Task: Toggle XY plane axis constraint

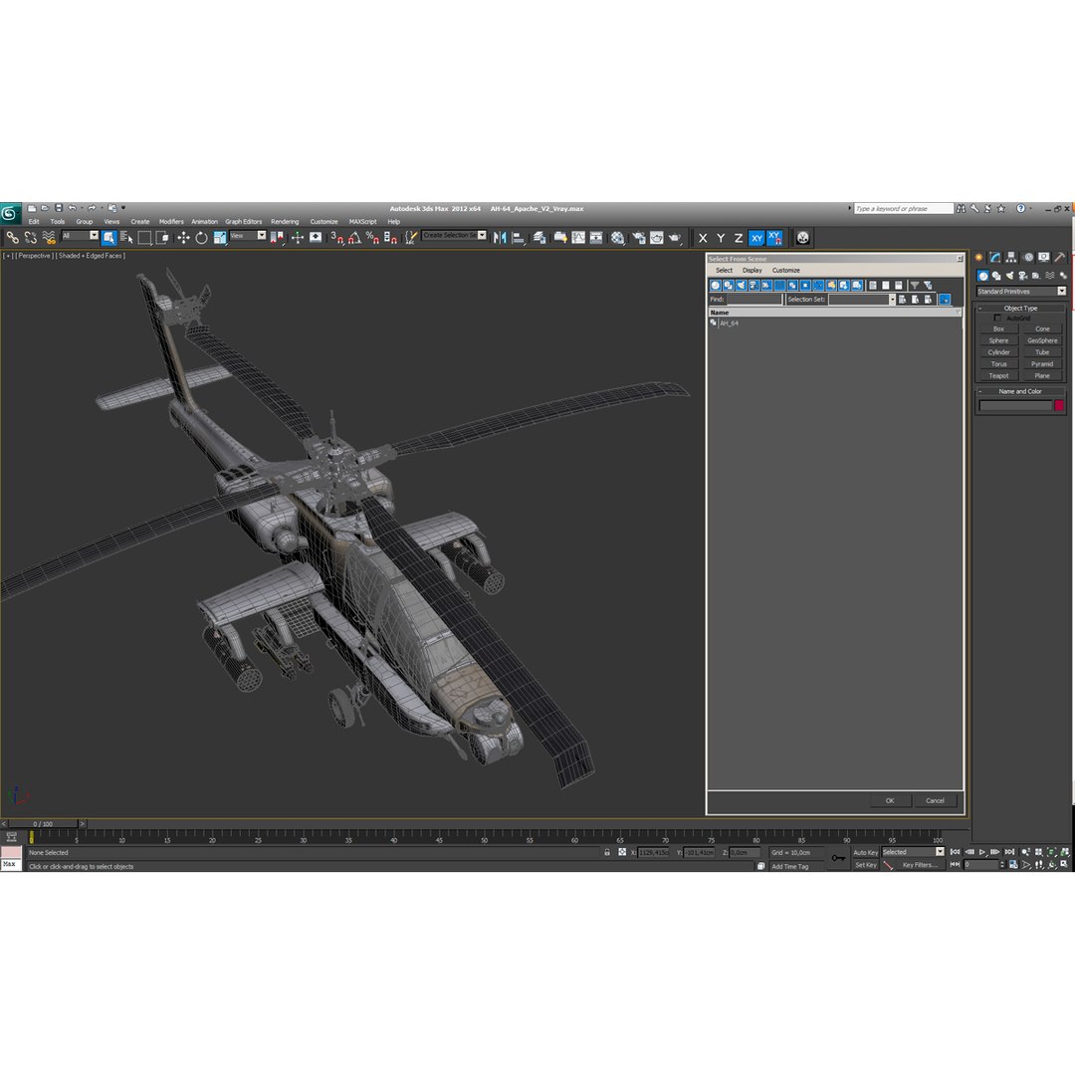Action: [x=756, y=238]
